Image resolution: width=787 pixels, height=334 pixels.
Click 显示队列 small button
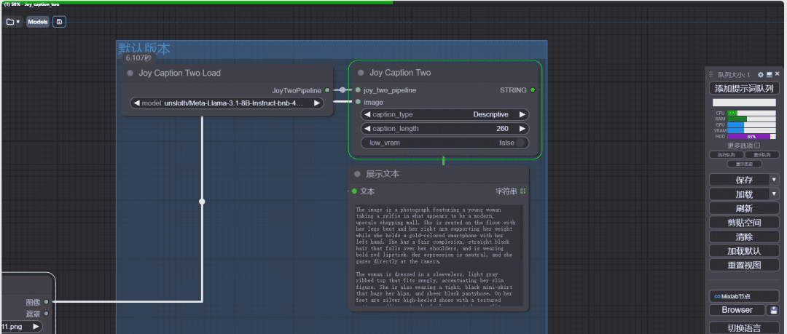(x=762, y=155)
